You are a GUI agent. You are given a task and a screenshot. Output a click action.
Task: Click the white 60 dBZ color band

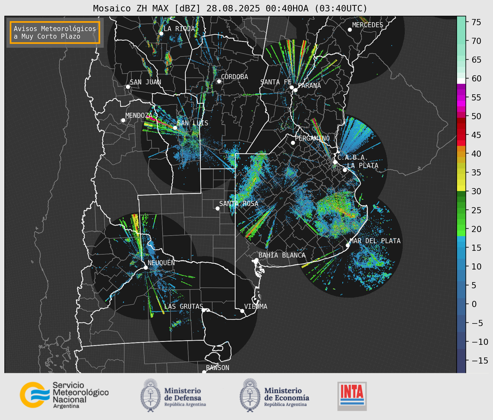[x=461, y=81]
